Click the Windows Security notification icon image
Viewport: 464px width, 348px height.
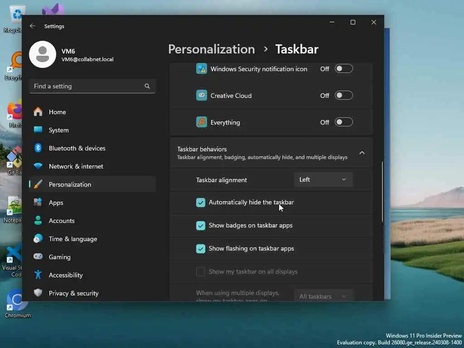click(202, 69)
